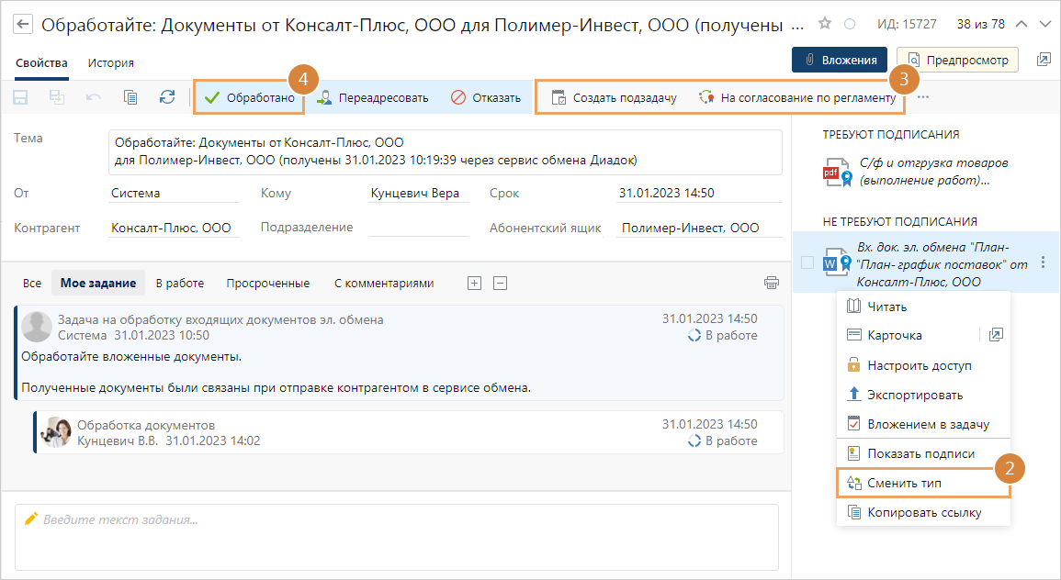The image size is (1061, 580).
Task: Collapse all conversation threads
Action: [500, 284]
